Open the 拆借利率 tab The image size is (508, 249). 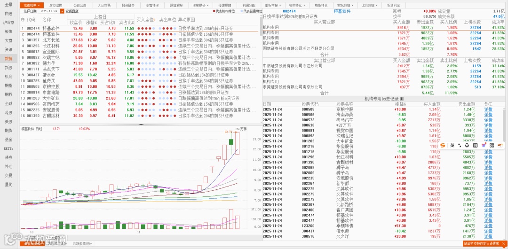click(394, 6)
